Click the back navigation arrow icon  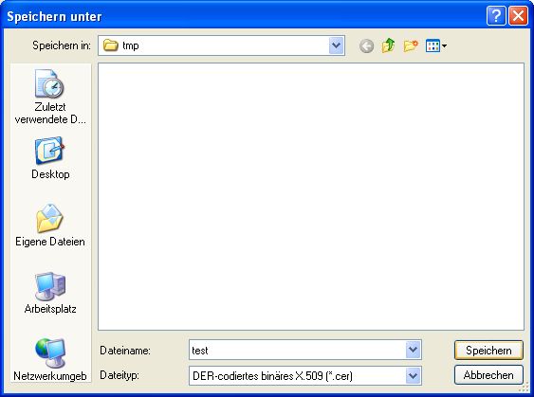366,45
